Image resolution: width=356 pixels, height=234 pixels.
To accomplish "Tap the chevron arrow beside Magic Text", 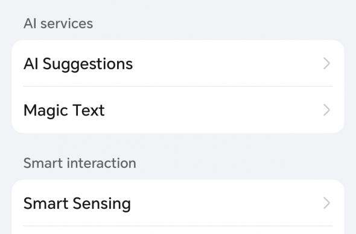I will [326, 110].
